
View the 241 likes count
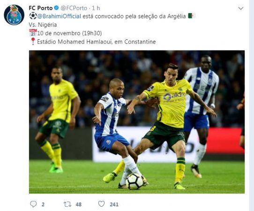[114, 204]
